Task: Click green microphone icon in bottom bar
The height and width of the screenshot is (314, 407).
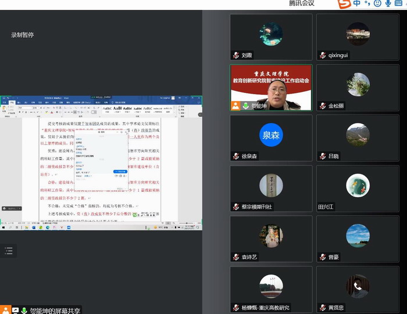Action: coord(24,311)
